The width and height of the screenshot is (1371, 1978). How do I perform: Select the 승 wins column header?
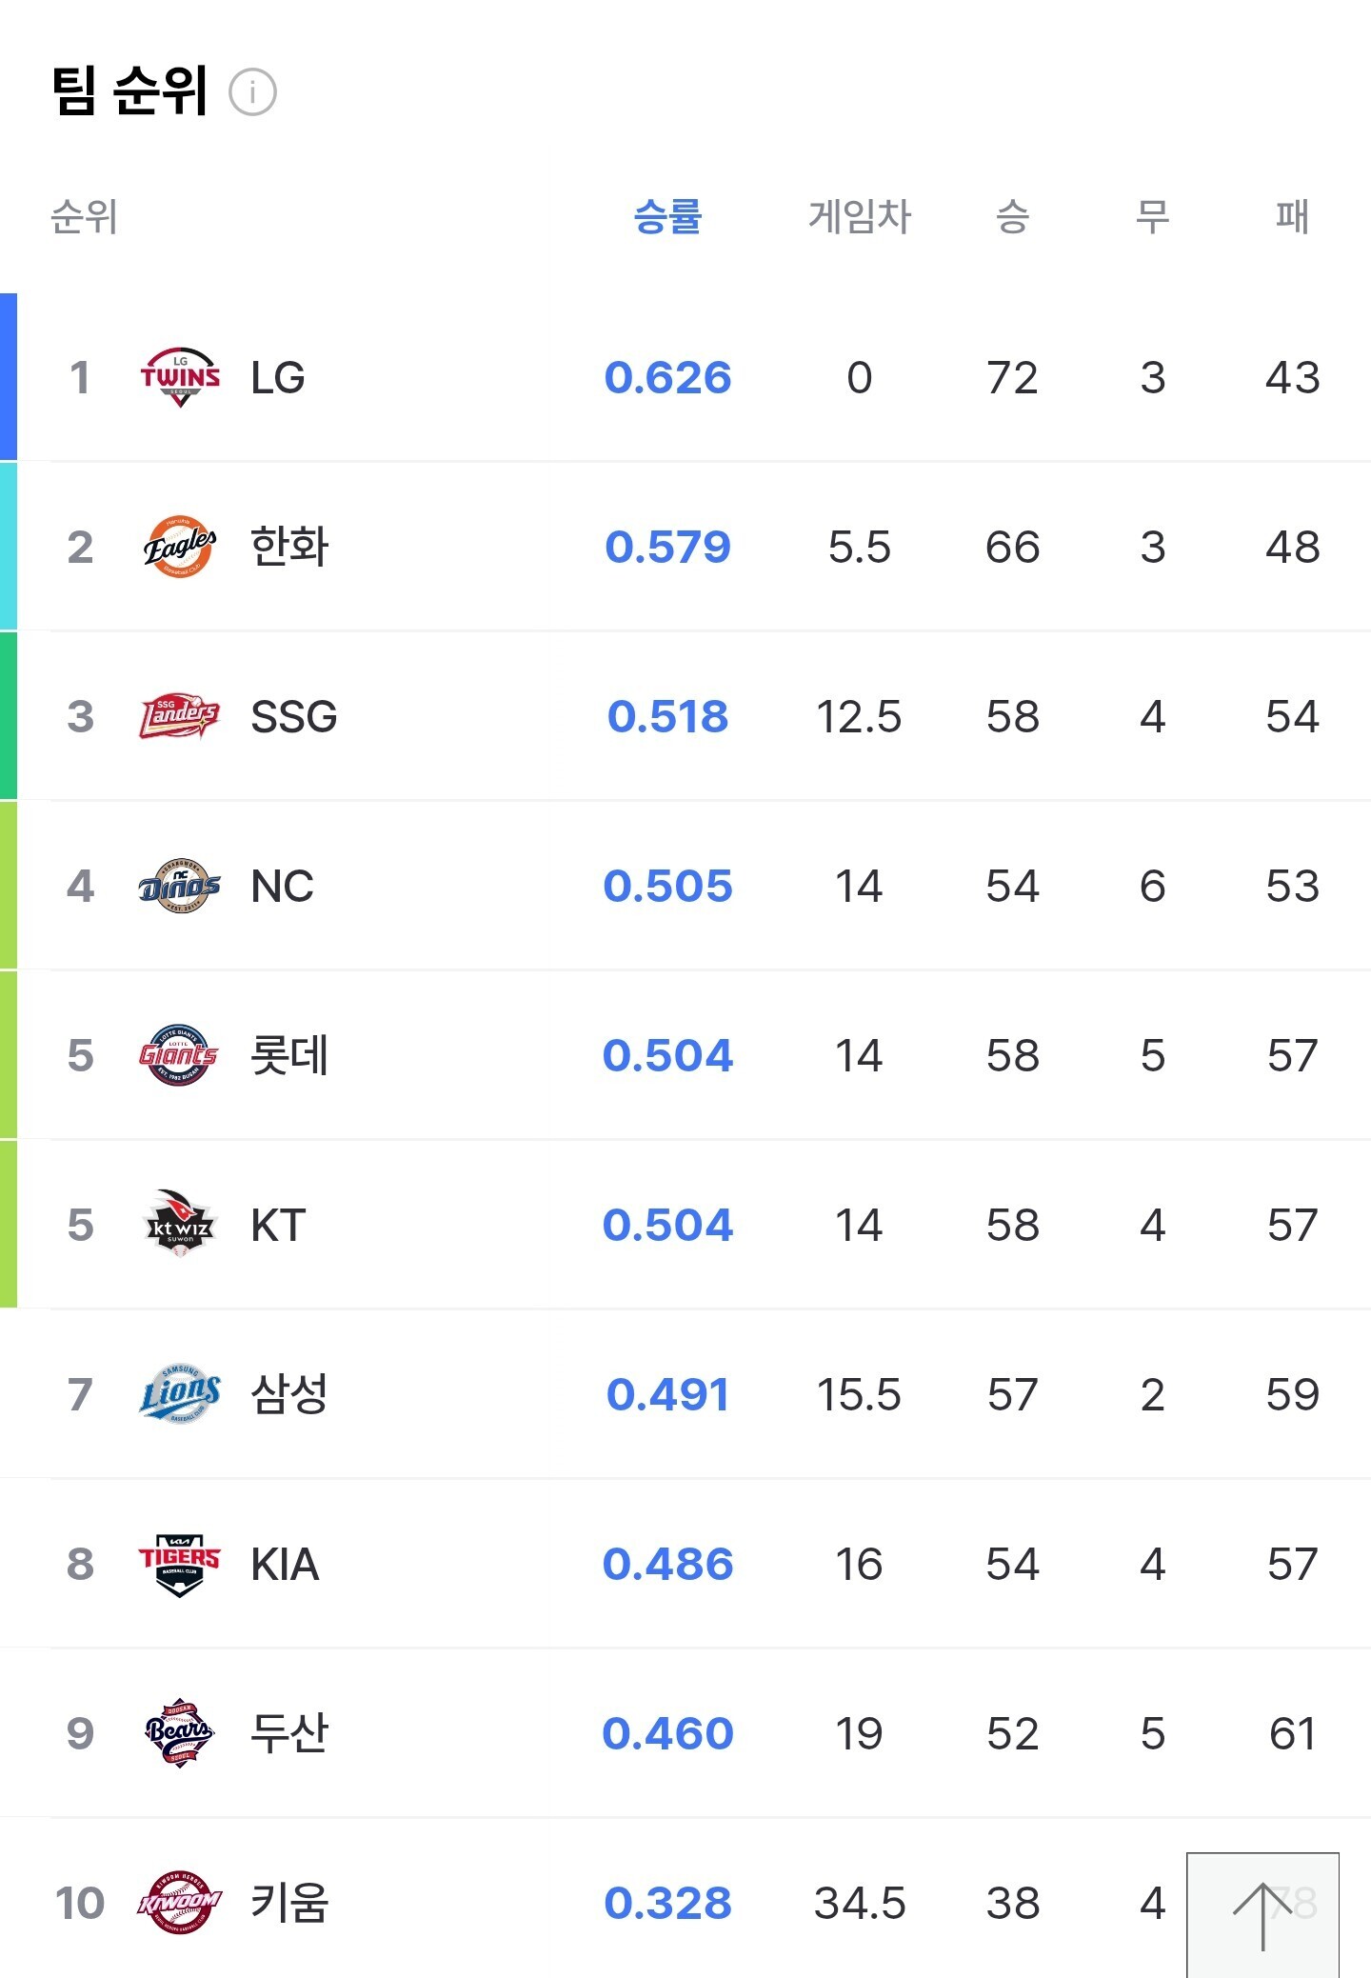(x=1012, y=217)
